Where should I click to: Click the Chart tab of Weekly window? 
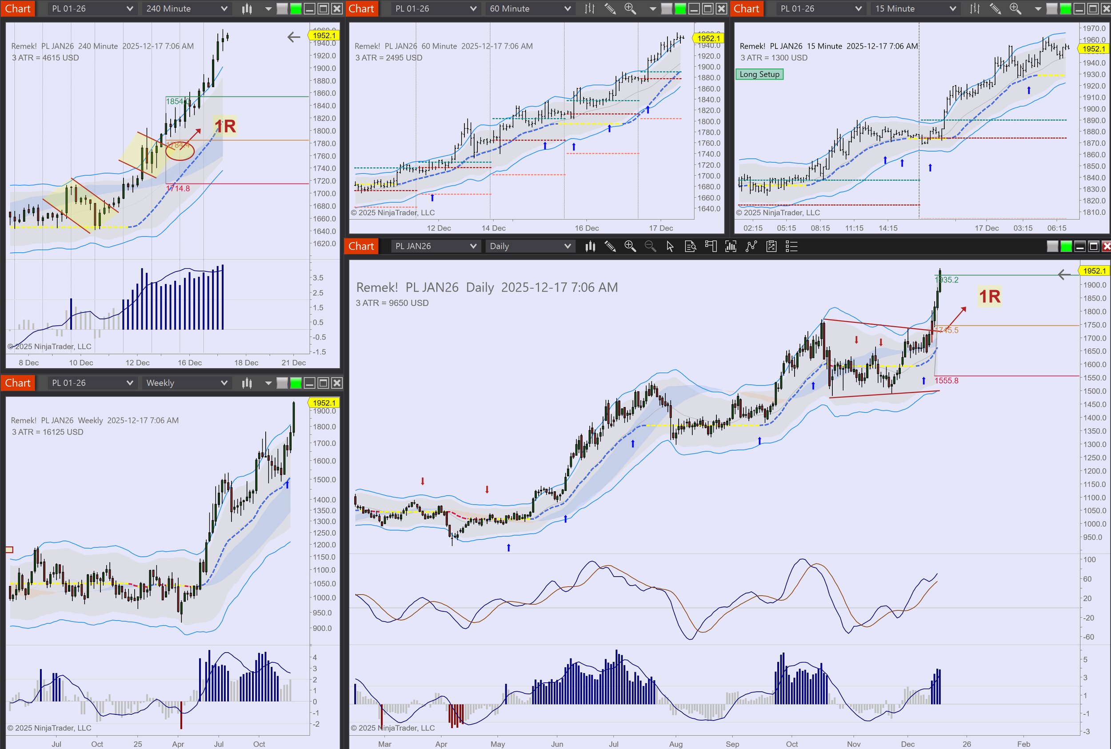tap(18, 382)
